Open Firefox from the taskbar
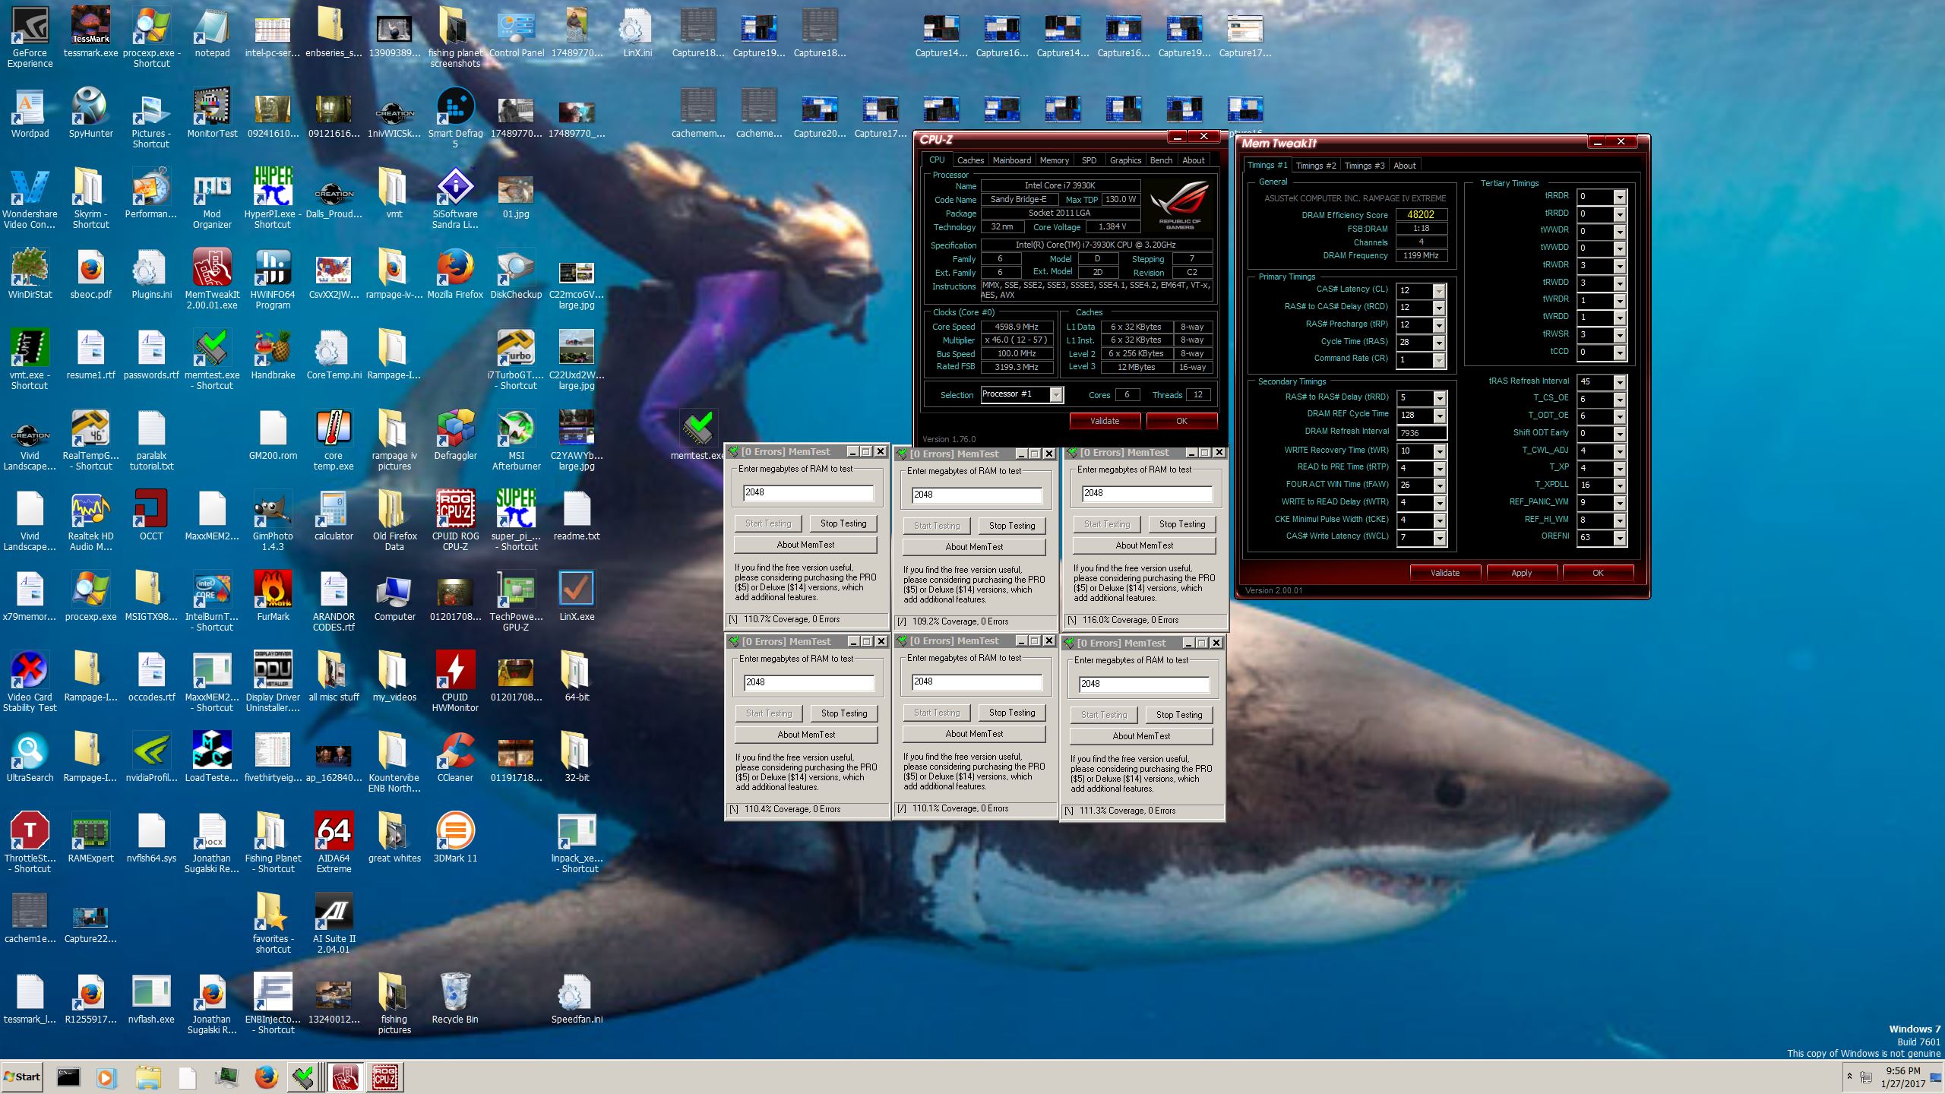Image resolution: width=1945 pixels, height=1094 pixels. coord(265,1077)
